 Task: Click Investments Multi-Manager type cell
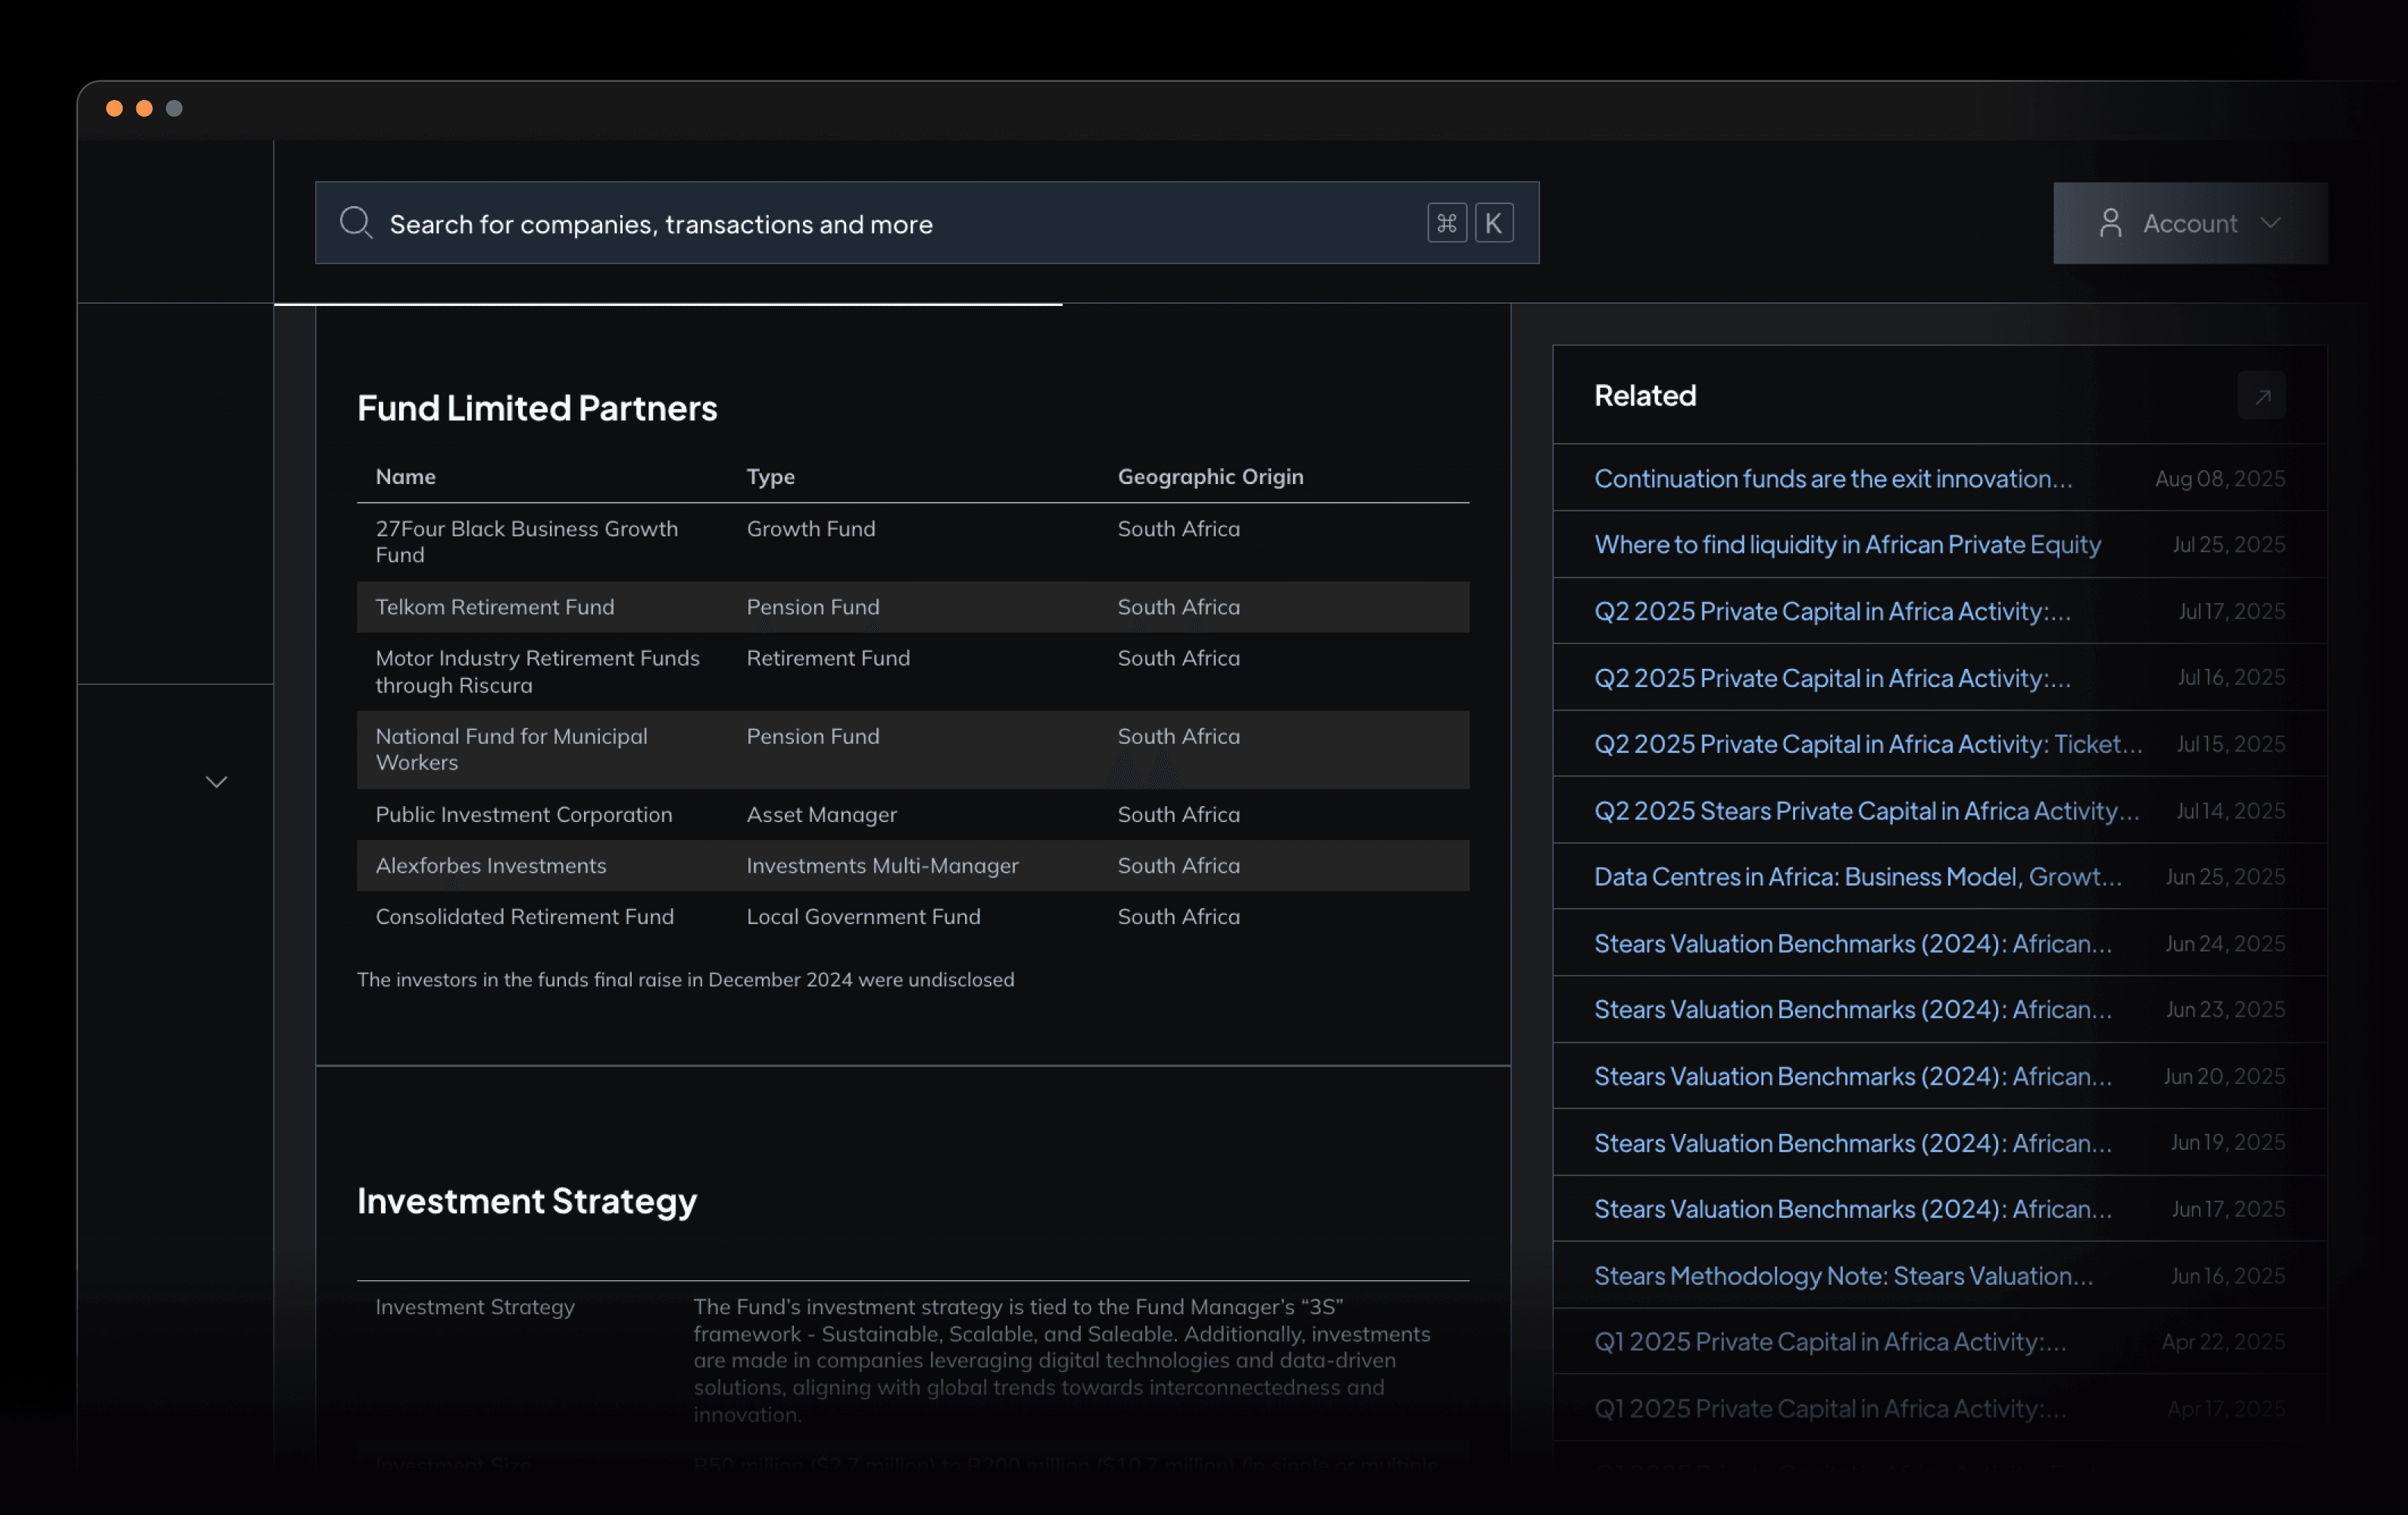(x=882, y=866)
